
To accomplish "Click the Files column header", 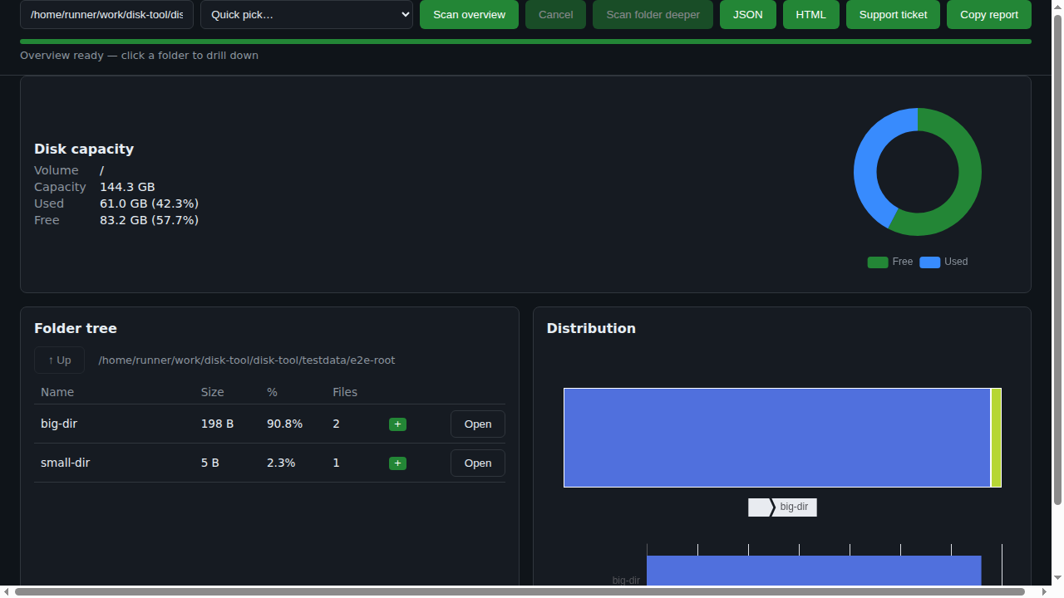I will pyautogui.click(x=345, y=392).
